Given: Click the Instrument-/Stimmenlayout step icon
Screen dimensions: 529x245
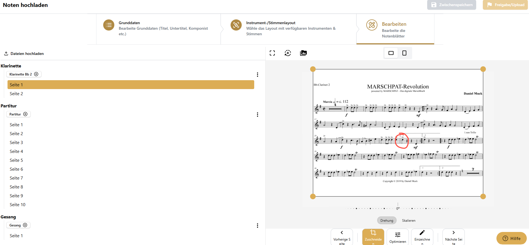Looking at the screenshot, I should click(x=236, y=25).
